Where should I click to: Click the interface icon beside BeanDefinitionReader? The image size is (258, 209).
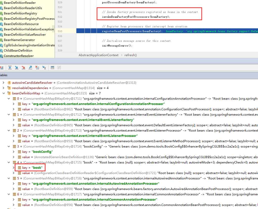(x=2, y=3)
